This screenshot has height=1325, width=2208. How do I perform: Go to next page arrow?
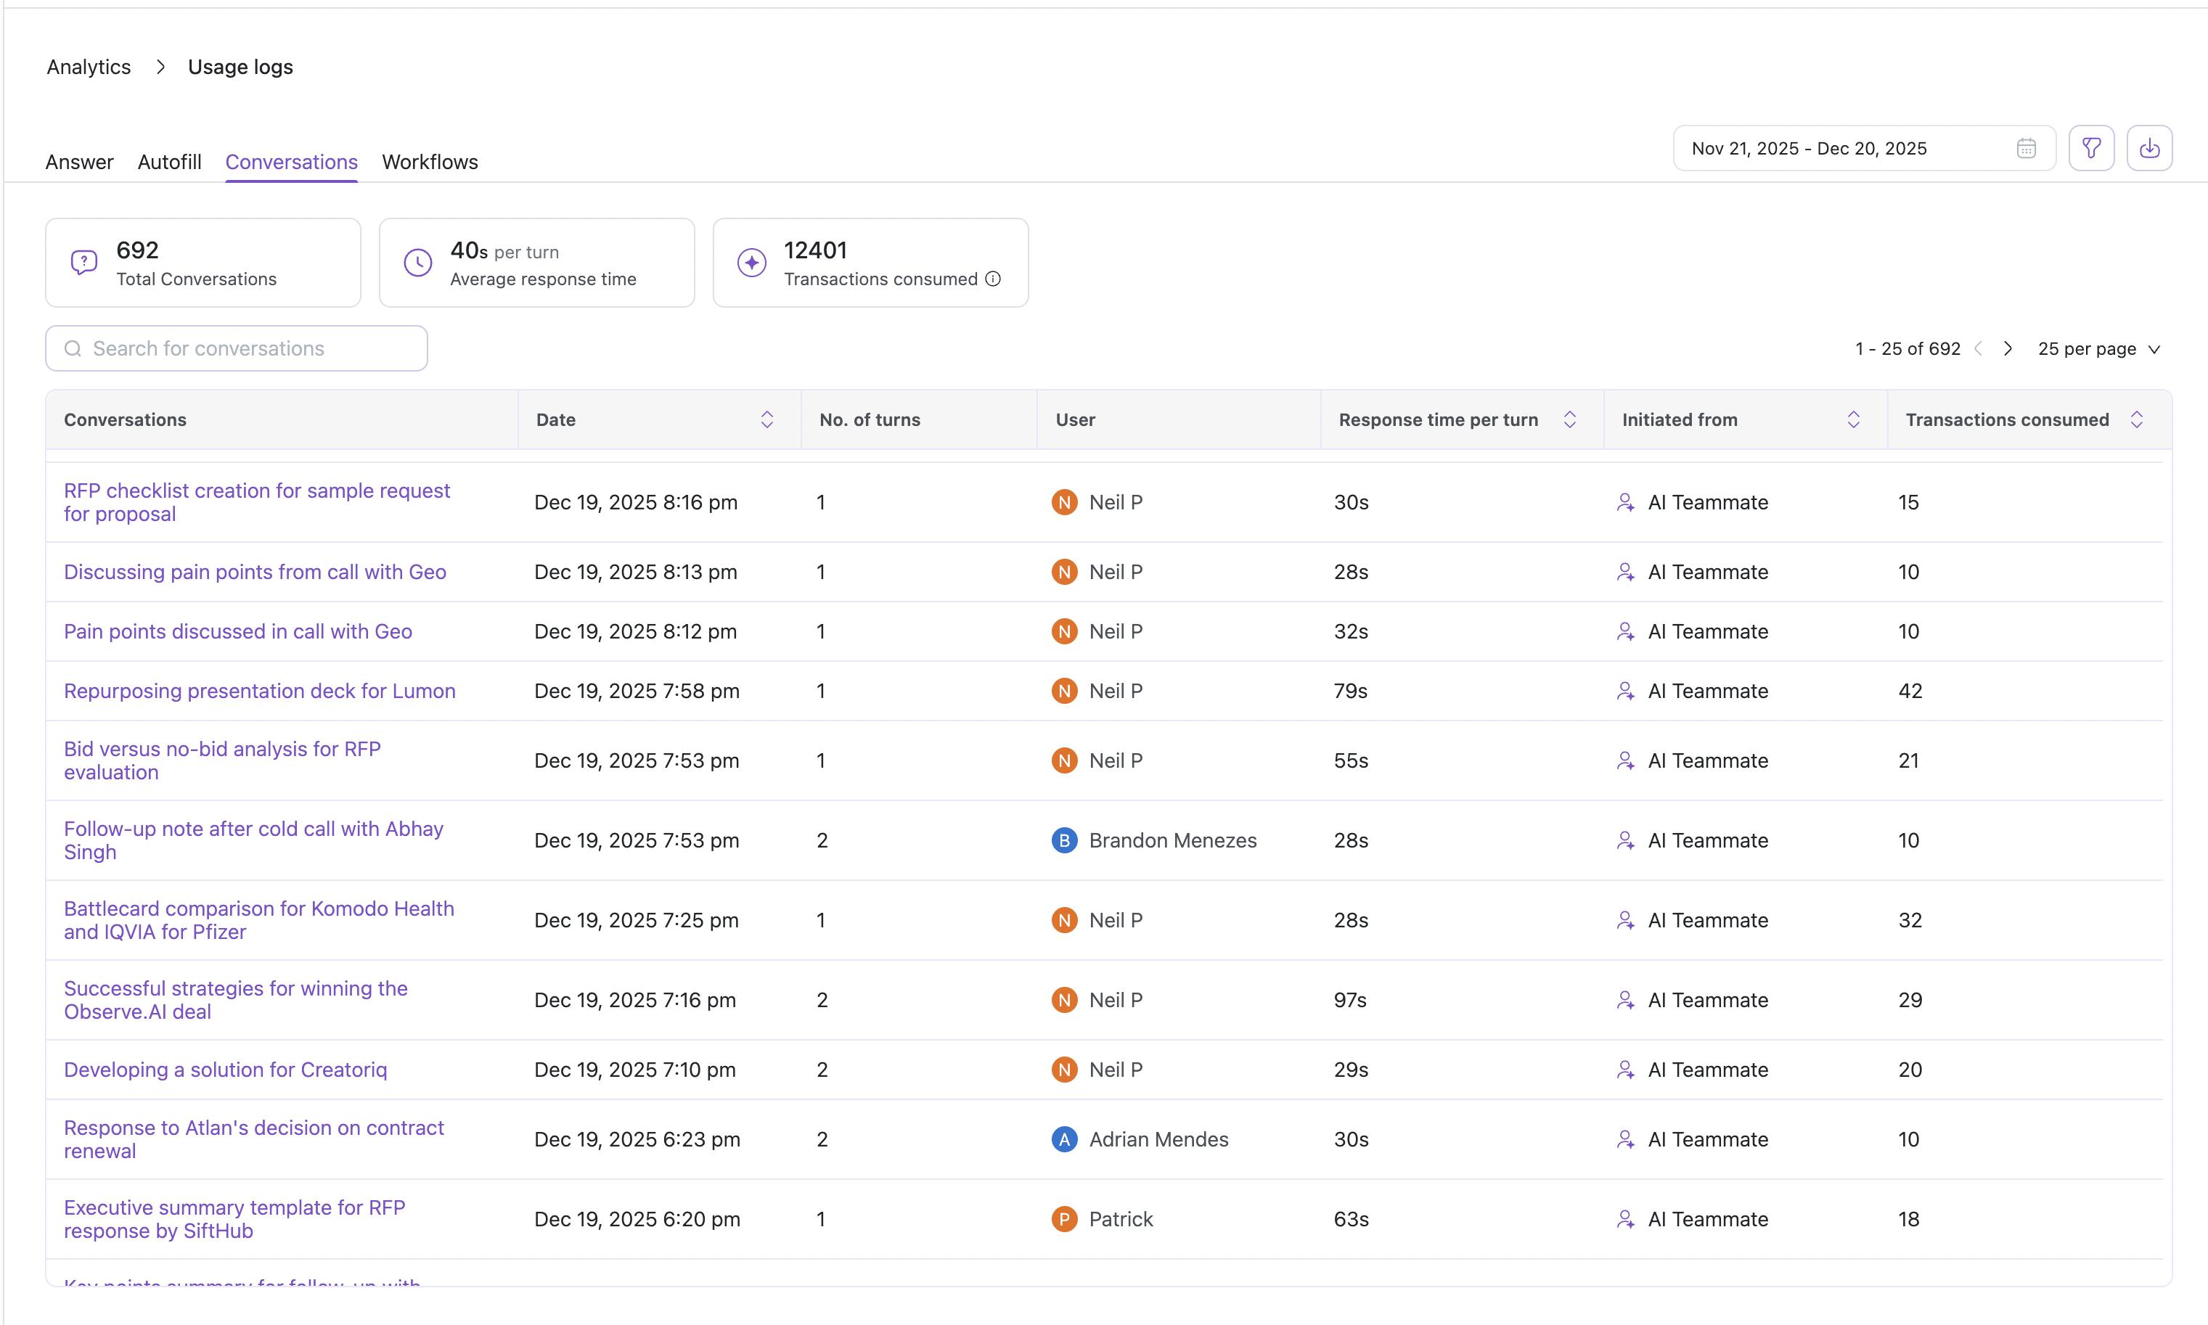pos(2008,349)
